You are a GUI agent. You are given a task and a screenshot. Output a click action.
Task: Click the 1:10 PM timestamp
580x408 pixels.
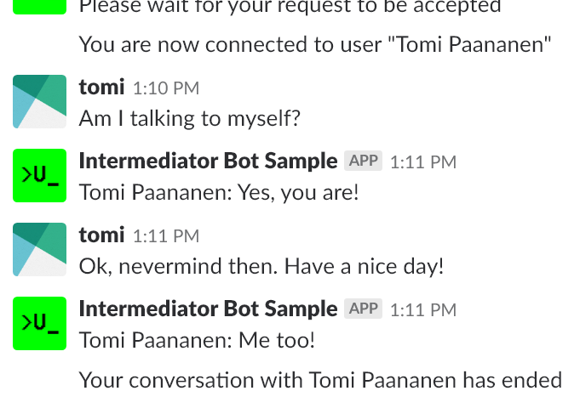166,88
